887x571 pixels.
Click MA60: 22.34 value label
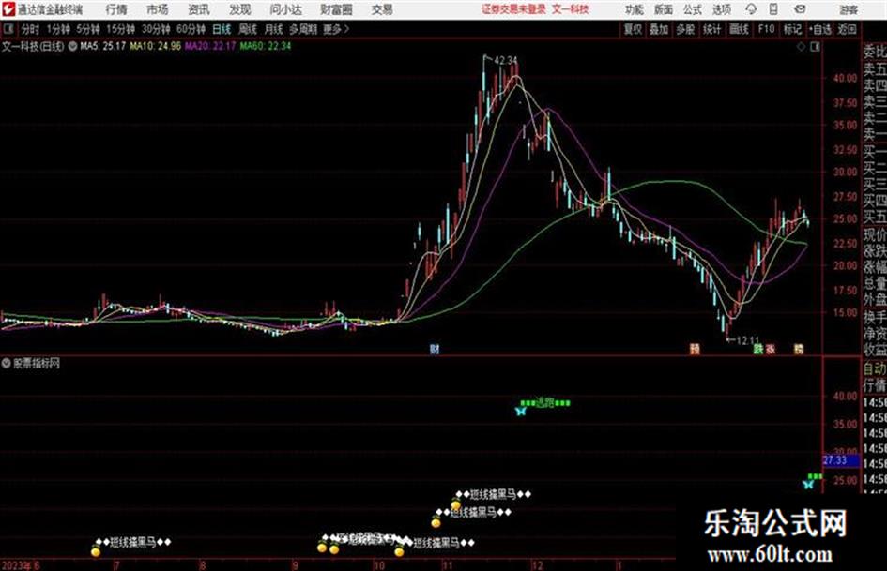coord(266,46)
